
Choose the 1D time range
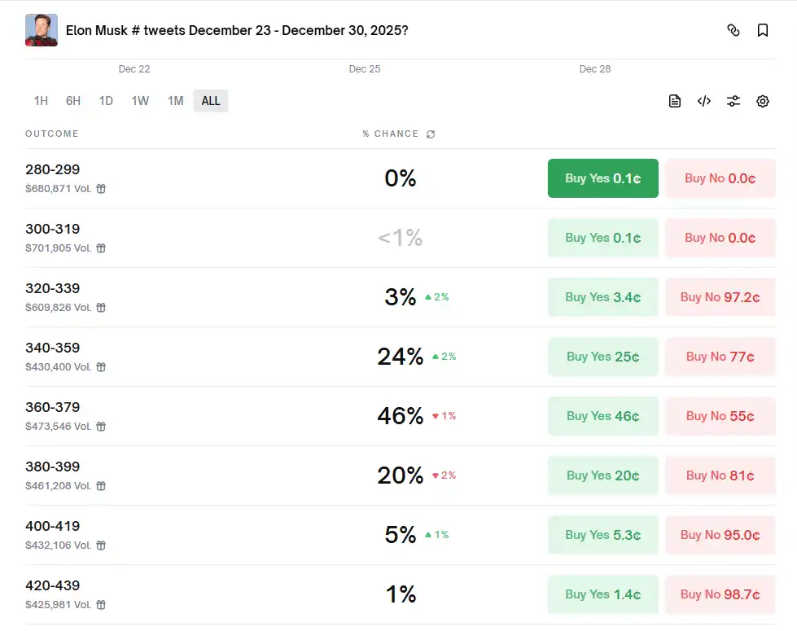point(106,101)
